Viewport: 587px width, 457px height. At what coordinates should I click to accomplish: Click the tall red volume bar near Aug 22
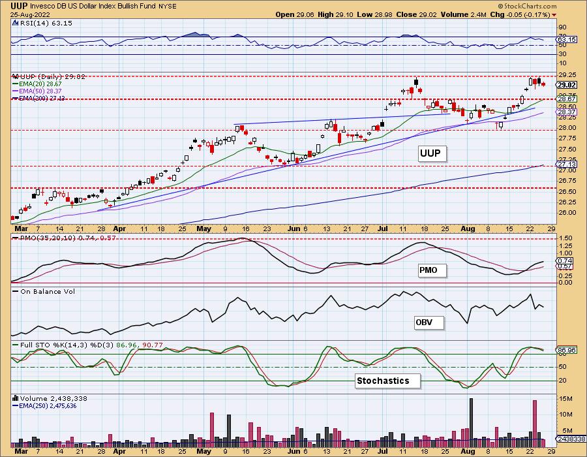coord(535,424)
